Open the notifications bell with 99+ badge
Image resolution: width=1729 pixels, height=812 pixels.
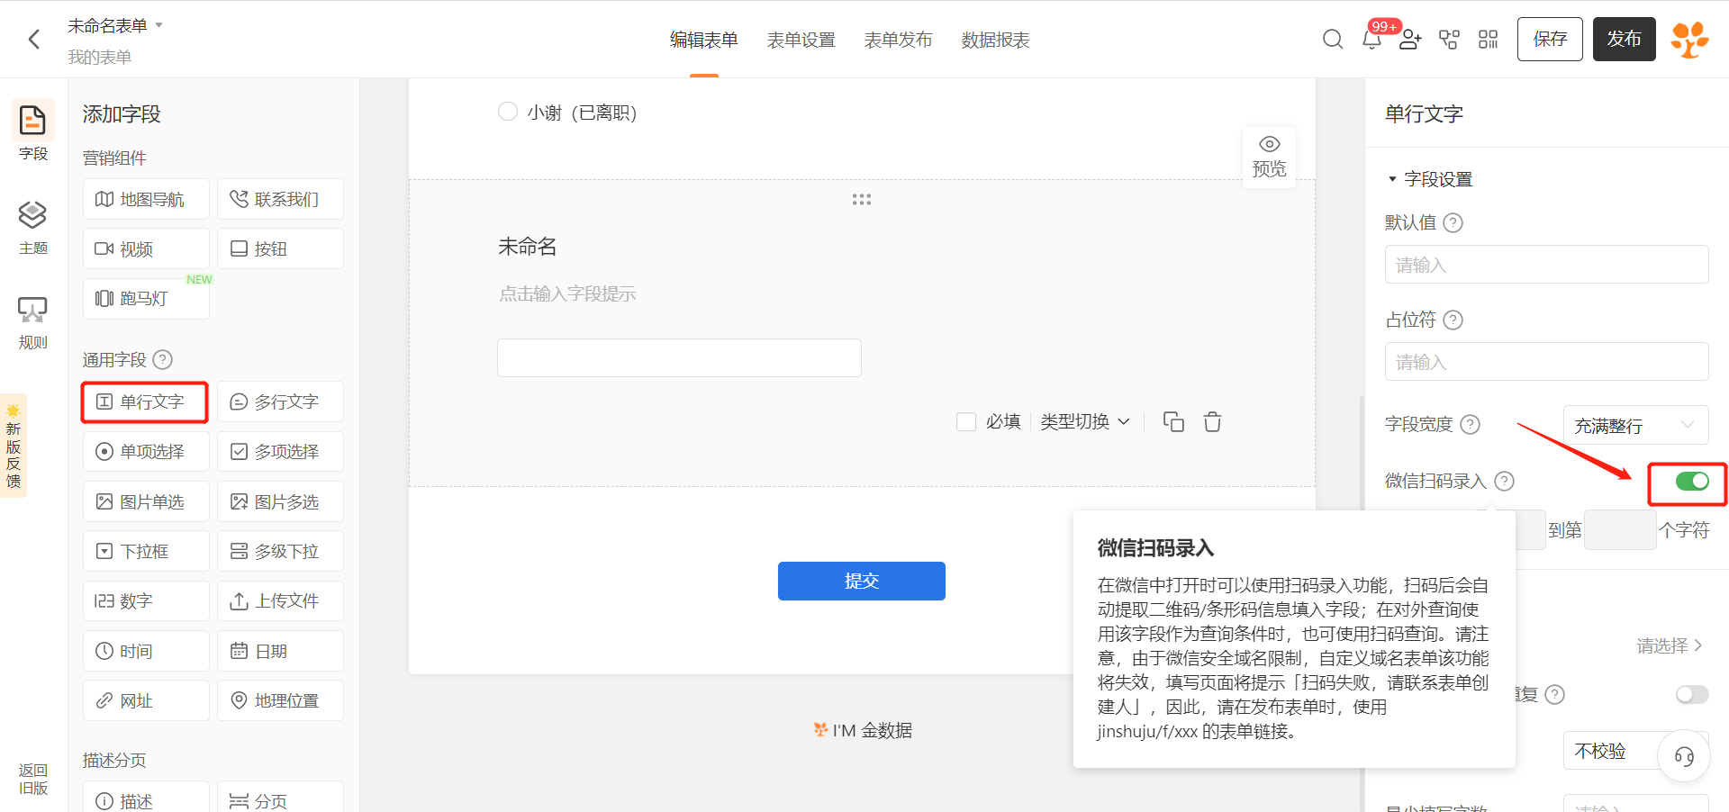coord(1371,40)
